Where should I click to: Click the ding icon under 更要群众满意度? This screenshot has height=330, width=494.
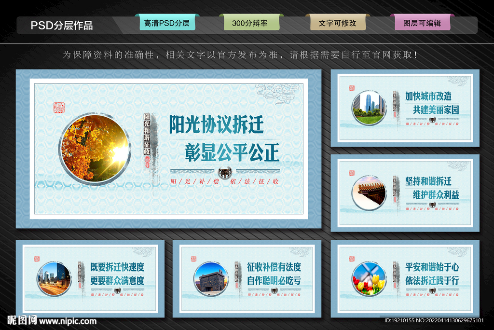[x=118, y=290]
